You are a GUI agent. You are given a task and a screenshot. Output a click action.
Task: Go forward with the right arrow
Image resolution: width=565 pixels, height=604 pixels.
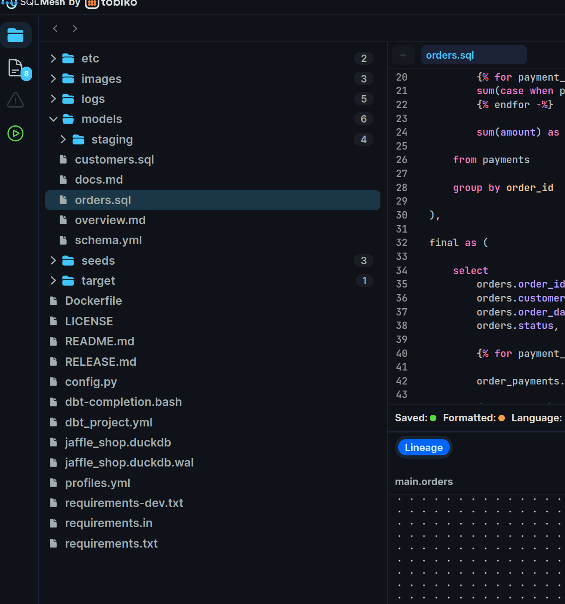75,28
